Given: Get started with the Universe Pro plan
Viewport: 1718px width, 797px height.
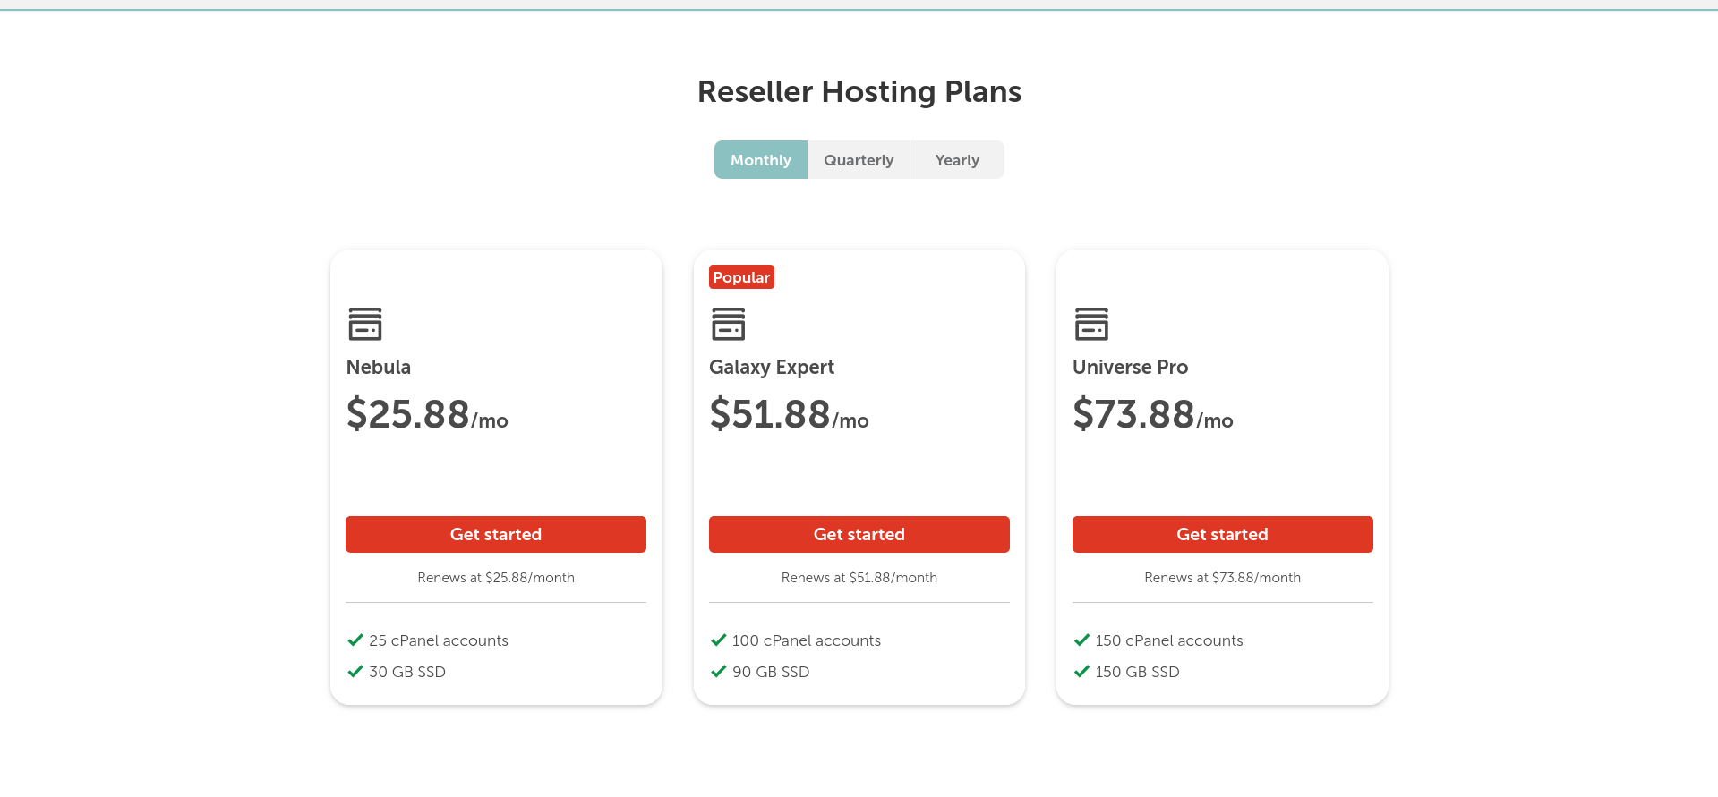Looking at the screenshot, I should click(x=1223, y=534).
